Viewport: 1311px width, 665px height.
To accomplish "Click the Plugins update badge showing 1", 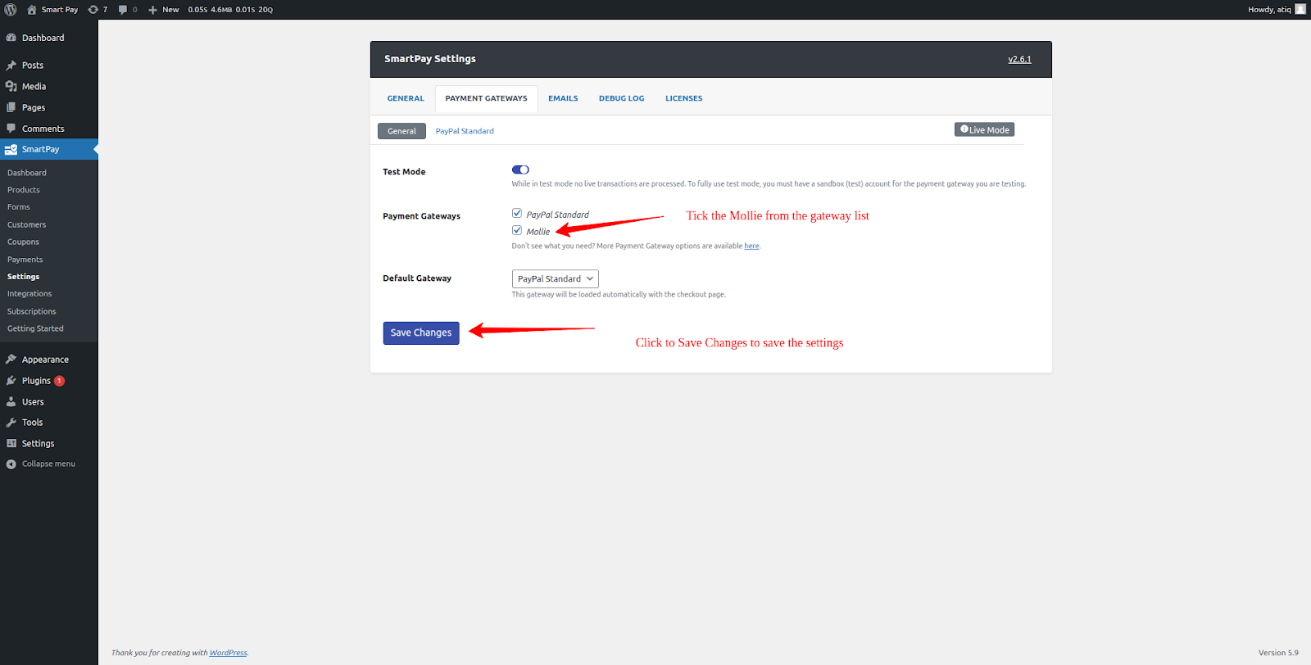I will (x=60, y=381).
